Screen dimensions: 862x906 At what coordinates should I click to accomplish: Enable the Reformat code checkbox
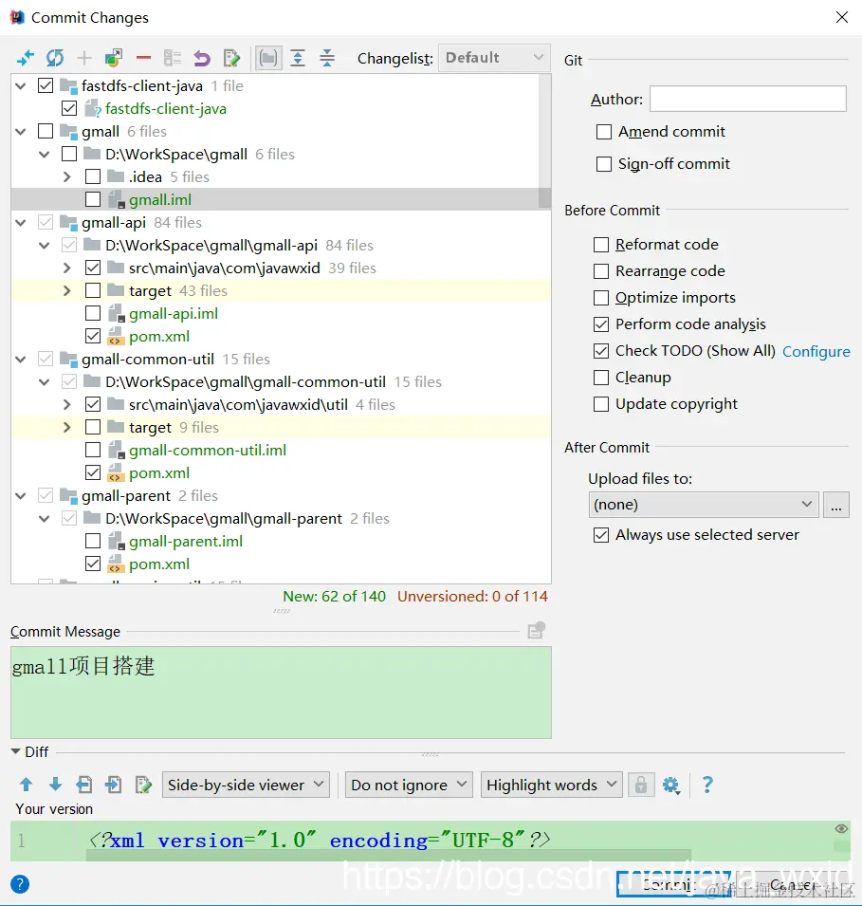[601, 245]
